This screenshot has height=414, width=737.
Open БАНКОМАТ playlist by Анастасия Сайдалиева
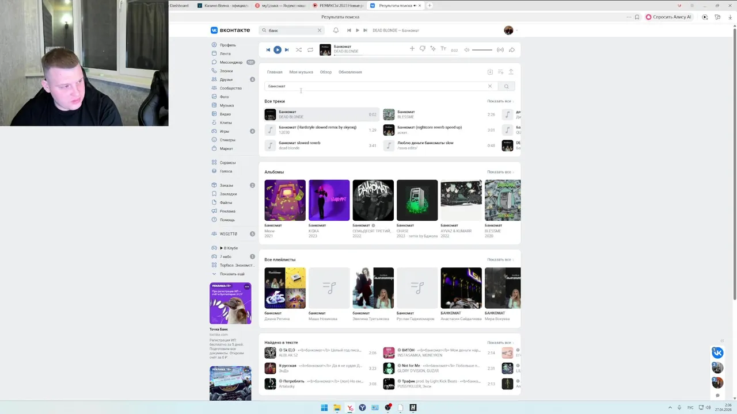pyautogui.click(x=461, y=288)
